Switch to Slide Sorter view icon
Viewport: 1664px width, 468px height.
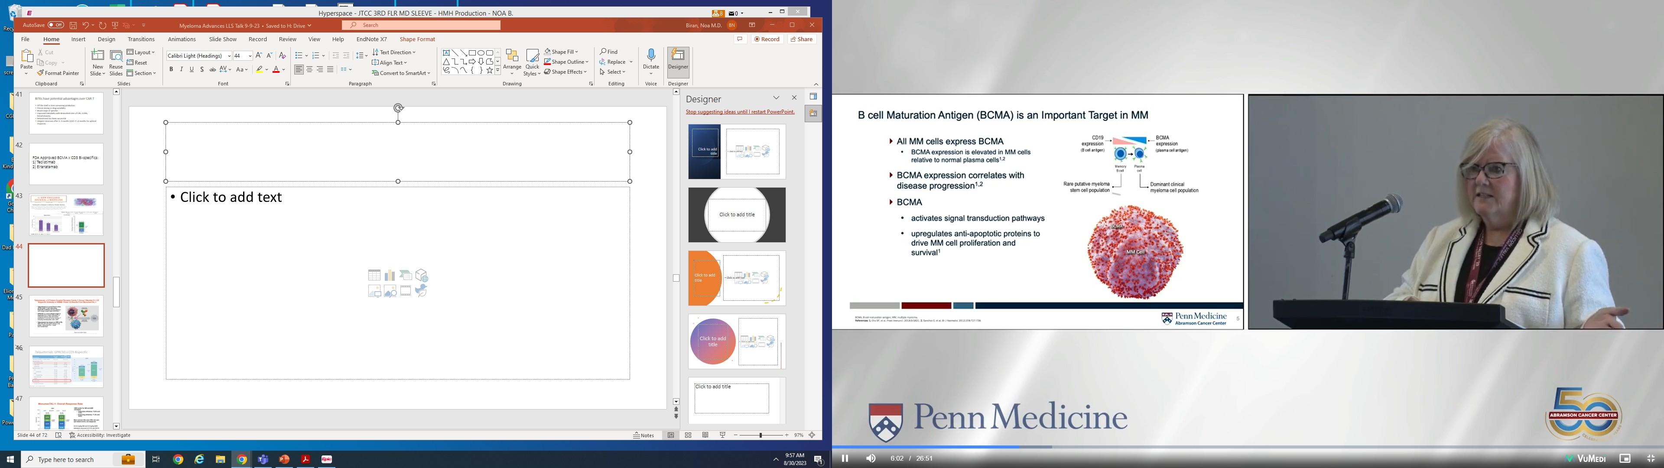pyautogui.click(x=688, y=435)
